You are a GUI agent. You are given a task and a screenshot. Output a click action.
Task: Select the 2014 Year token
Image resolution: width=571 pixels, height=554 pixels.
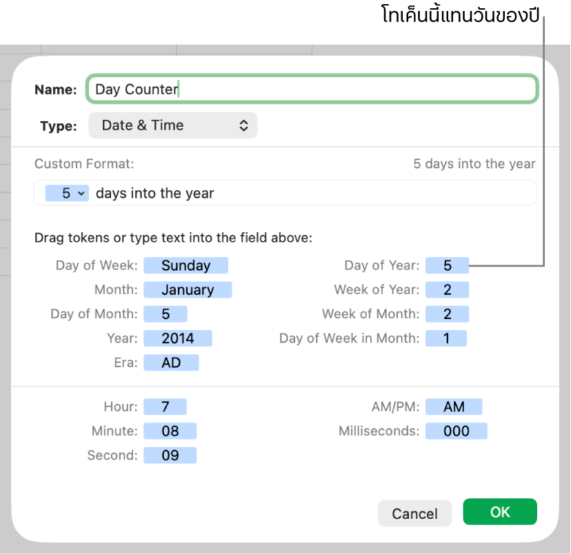click(x=178, y=338)
